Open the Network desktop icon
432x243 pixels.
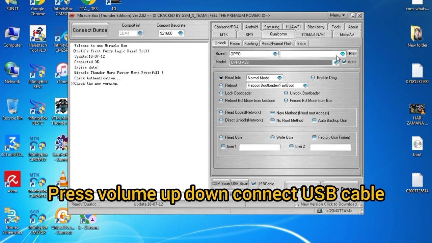click(x=12, y=73)
